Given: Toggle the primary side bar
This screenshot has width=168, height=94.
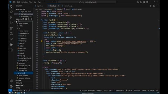Looking at the screenshot, I should click(x=138, y=2).
